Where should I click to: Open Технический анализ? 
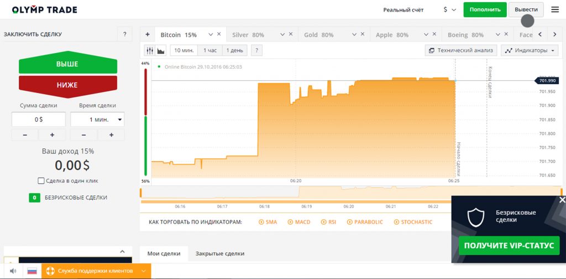[x=462, y=50]
